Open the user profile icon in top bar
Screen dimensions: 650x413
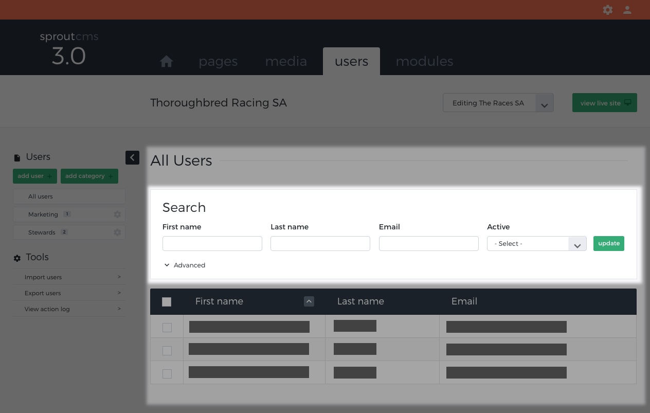click(627, 10)
